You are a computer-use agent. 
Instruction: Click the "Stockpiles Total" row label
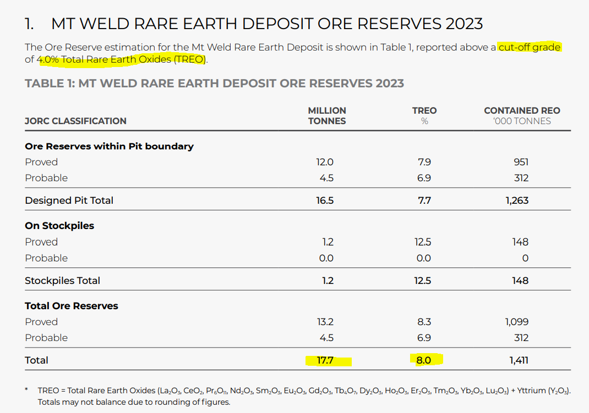[x=62, y=280]
